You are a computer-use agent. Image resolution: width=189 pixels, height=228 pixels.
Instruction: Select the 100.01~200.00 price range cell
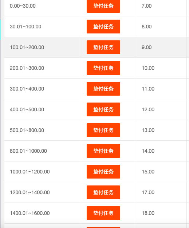click(x=43, y=47)
